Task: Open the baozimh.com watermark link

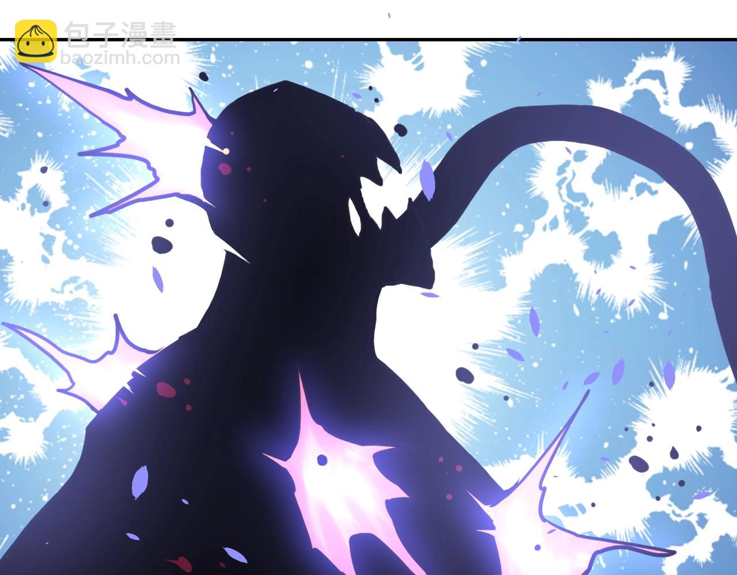Action: tap(120, 58)
